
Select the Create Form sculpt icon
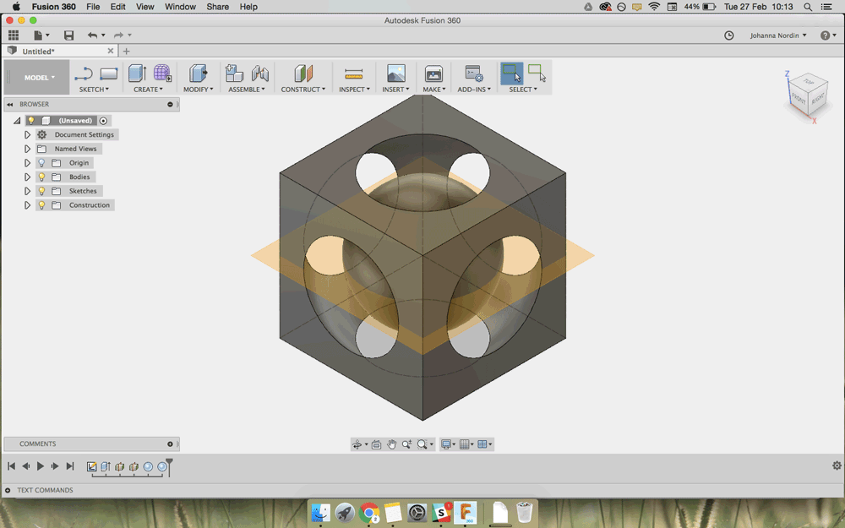[161, 73]
